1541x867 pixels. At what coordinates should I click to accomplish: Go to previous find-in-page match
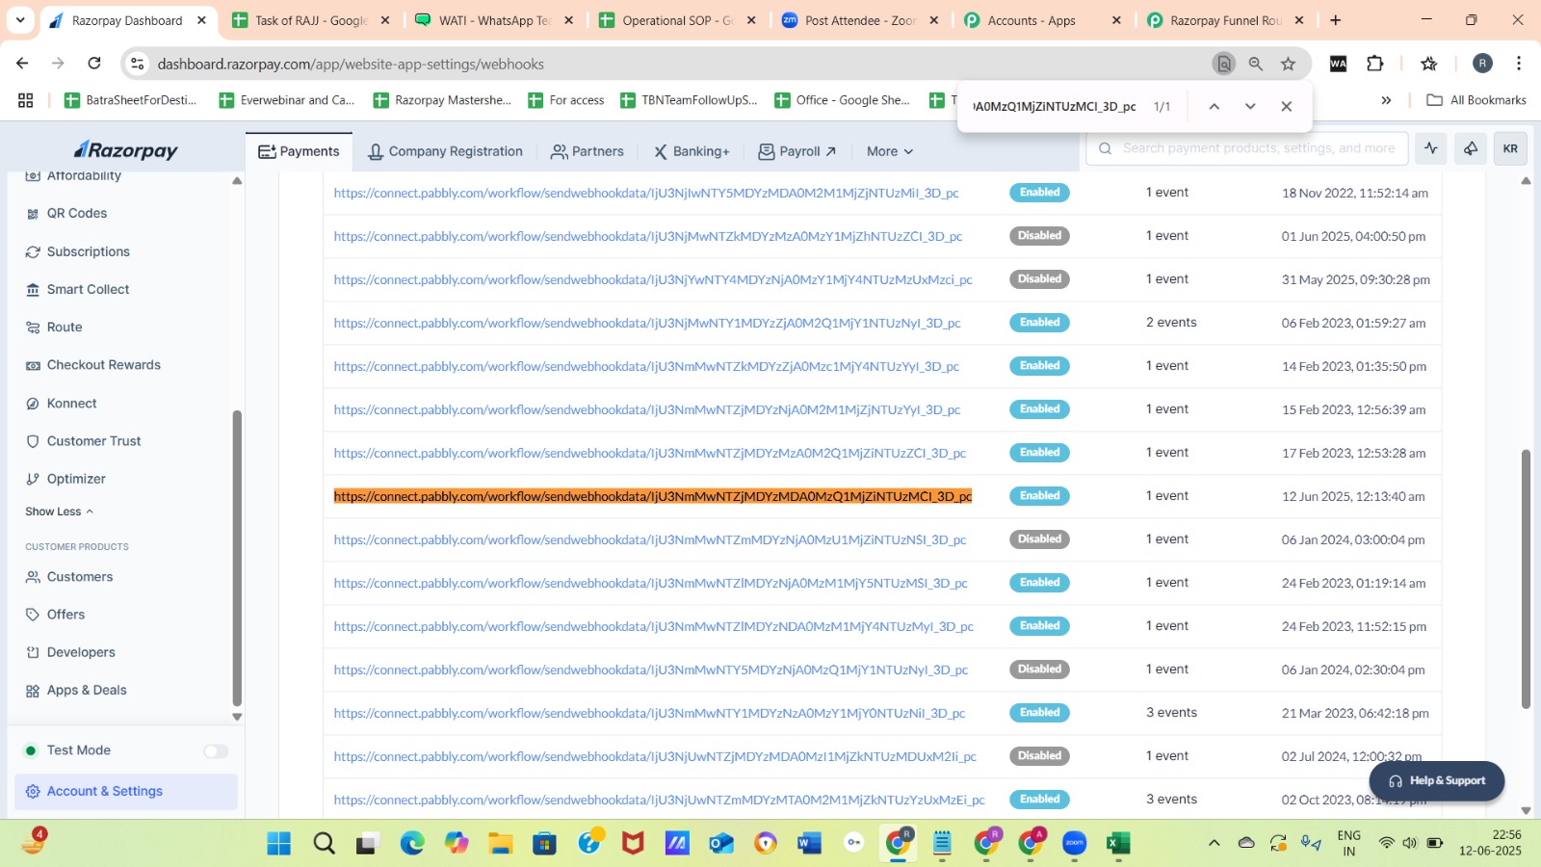tap(1214, 106)
